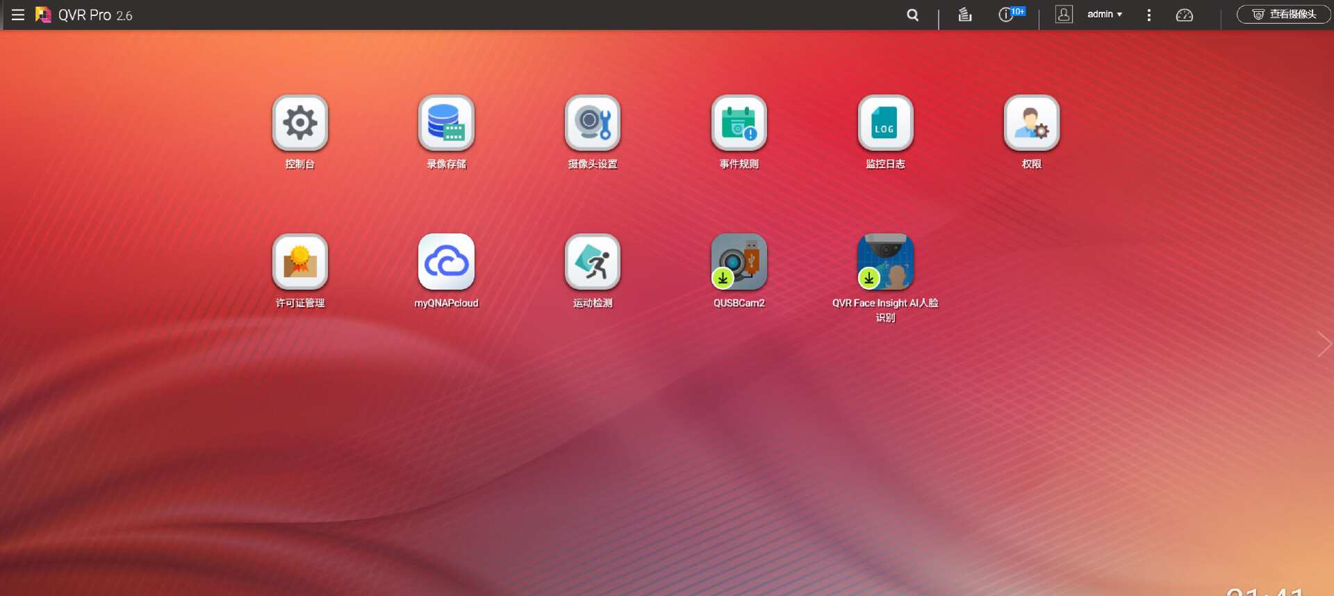Click the QUSBCam2 label text
Viewport: 1334px width, 596px height.
click(x=739, y=304)
